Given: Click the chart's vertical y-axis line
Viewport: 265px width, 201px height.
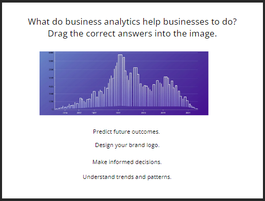Looking at the screenshot, I should pos(54,81).
